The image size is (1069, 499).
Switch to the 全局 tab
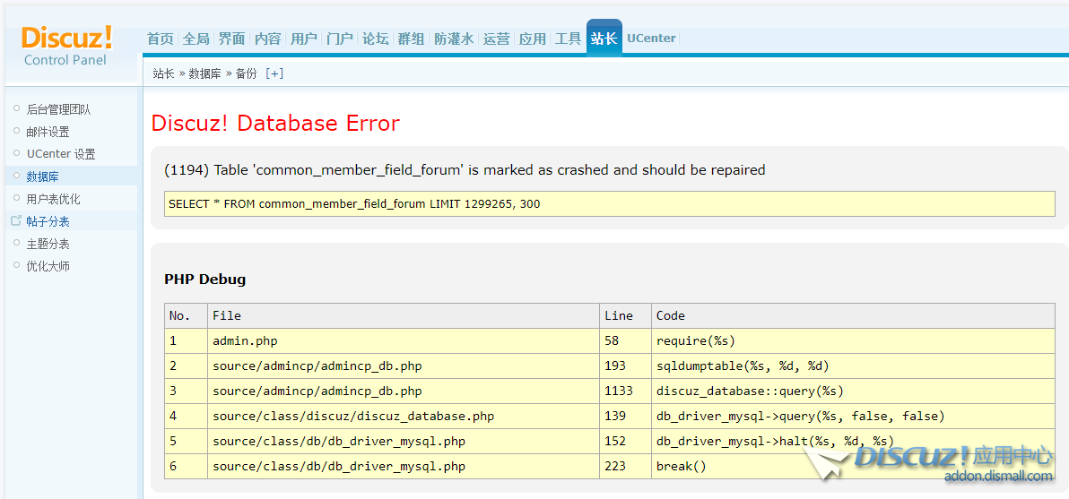tap(196, 39)
